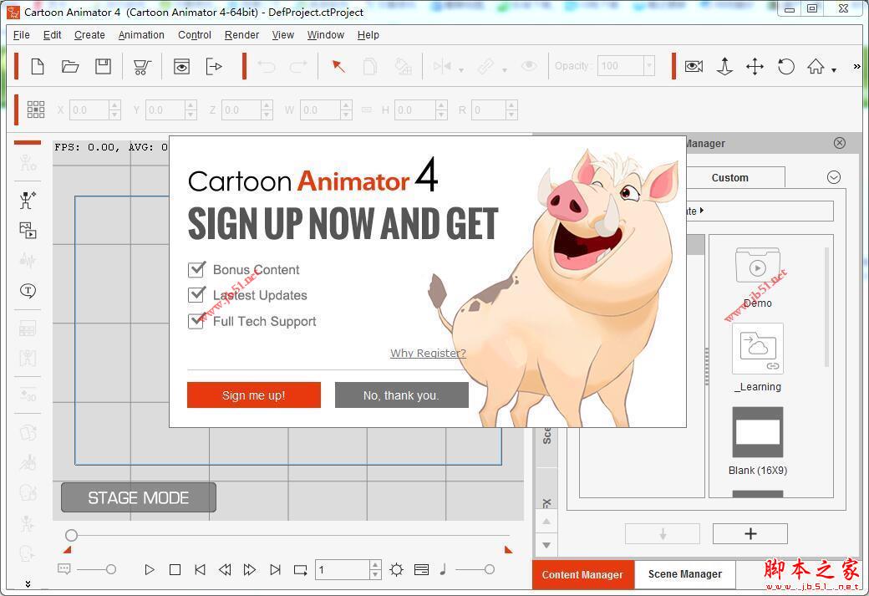Open the content store shopping cart icon
The image size is (869, 596).
(x=142, y=67)
